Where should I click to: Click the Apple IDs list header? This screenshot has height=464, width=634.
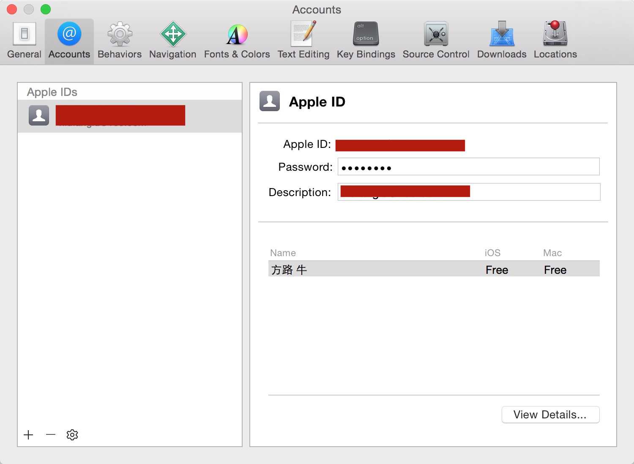click(52, 92)
